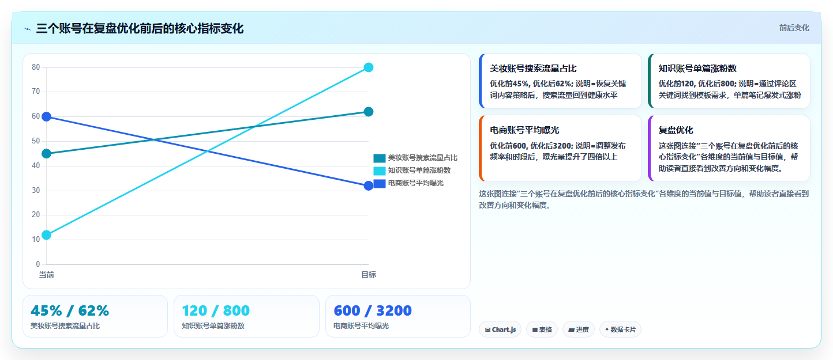The height and width of the screenshot is (360, 833).
Task: Open the 45% / 62% stat card
Action: click(x=95, y=316)
